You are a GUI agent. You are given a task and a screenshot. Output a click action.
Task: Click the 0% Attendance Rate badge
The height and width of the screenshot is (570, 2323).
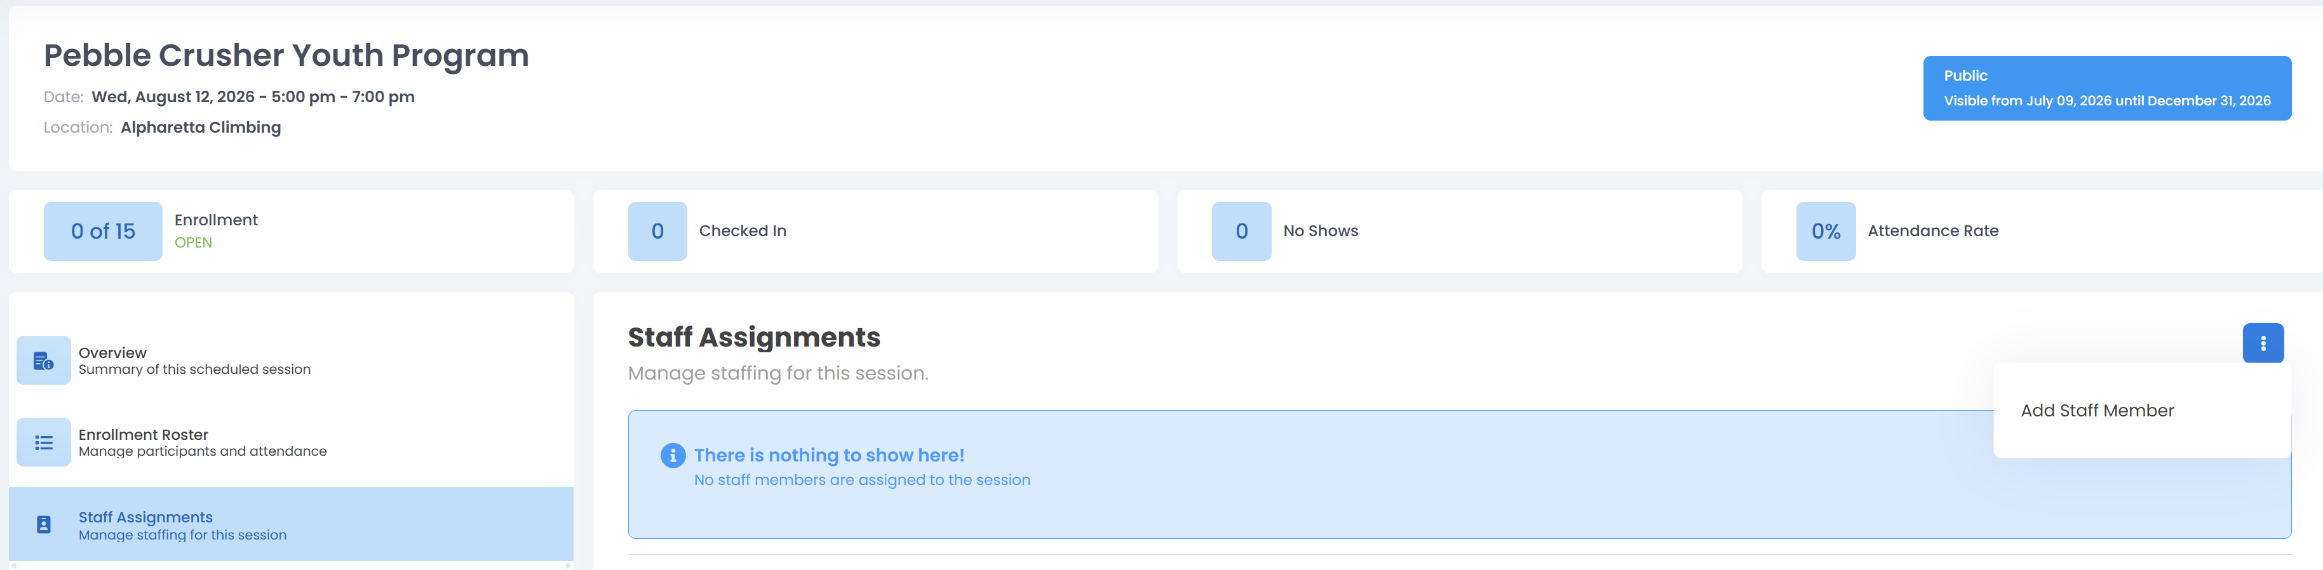1825,232
